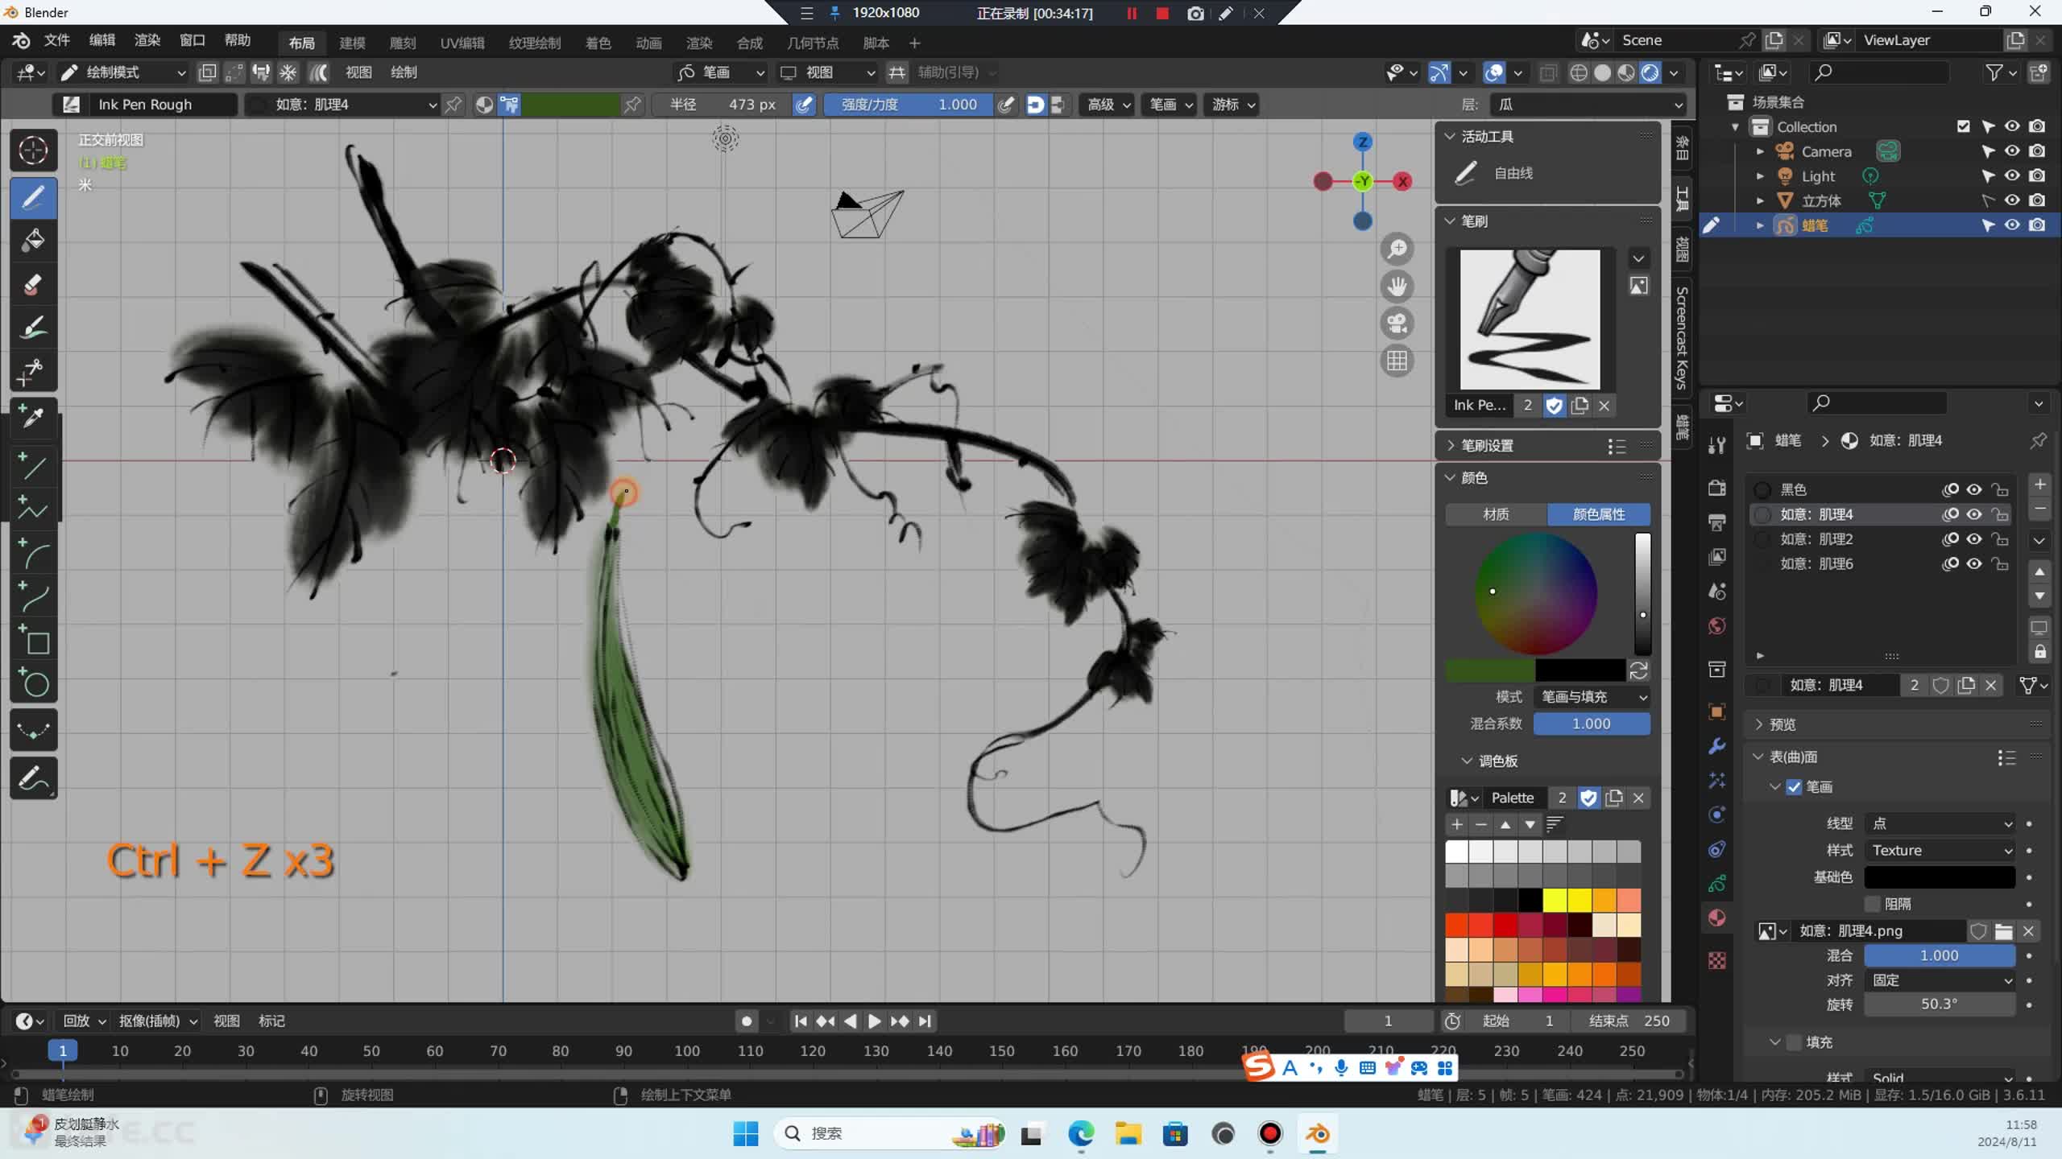This screenshot has height=1159, width=2062.
Task: Select the 材质 color mode button
Action: pyautogui.click(x=1496, y=514)
